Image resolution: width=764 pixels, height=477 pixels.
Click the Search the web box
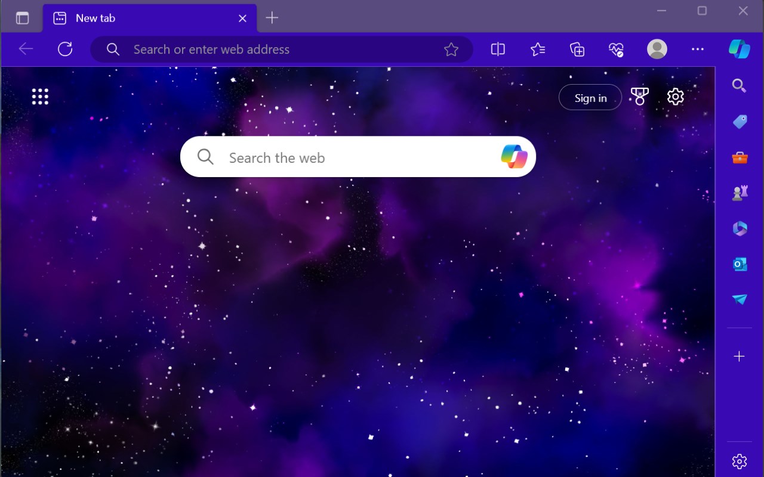358,157
